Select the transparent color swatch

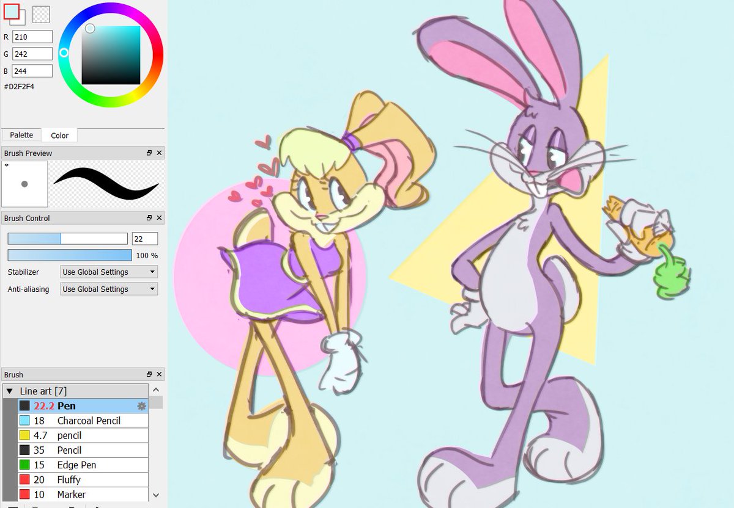(41, 14)
